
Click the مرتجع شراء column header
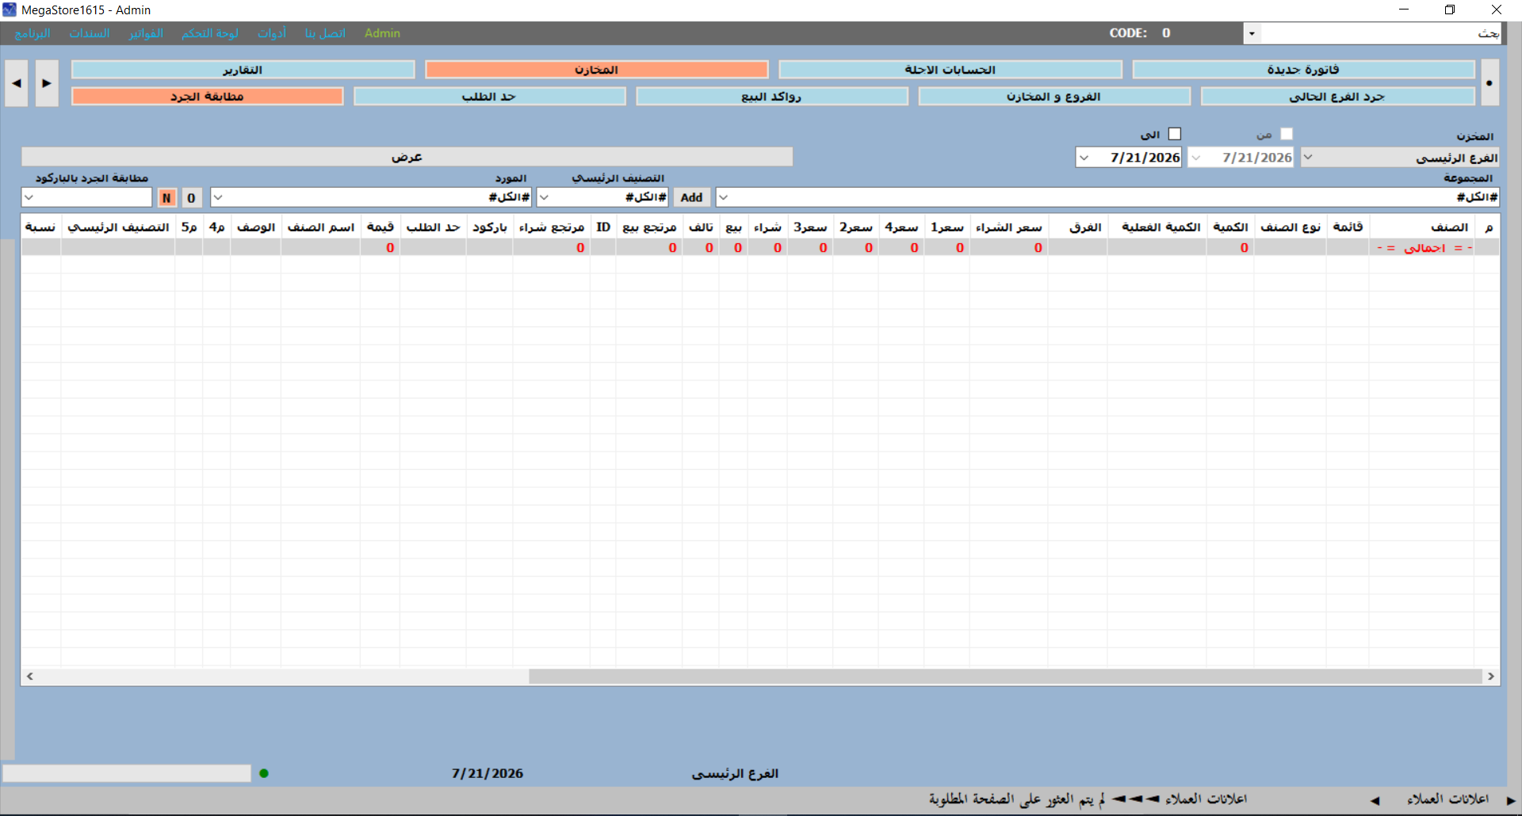552,227
